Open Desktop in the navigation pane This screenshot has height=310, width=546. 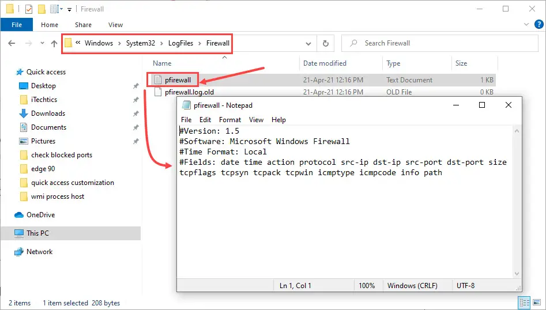pos(43,86)
